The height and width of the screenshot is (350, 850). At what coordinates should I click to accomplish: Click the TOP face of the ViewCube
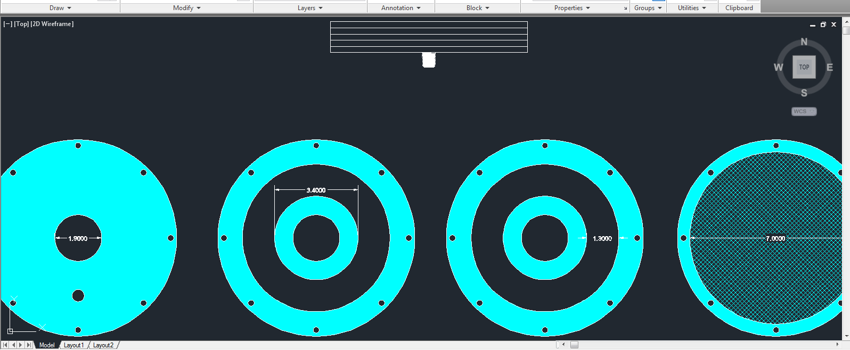[804, 67]
